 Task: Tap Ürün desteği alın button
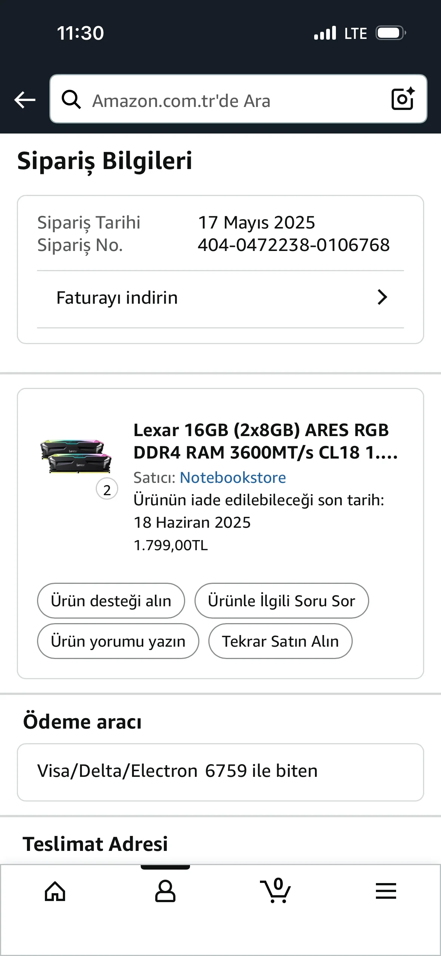(x=111, y=601)
